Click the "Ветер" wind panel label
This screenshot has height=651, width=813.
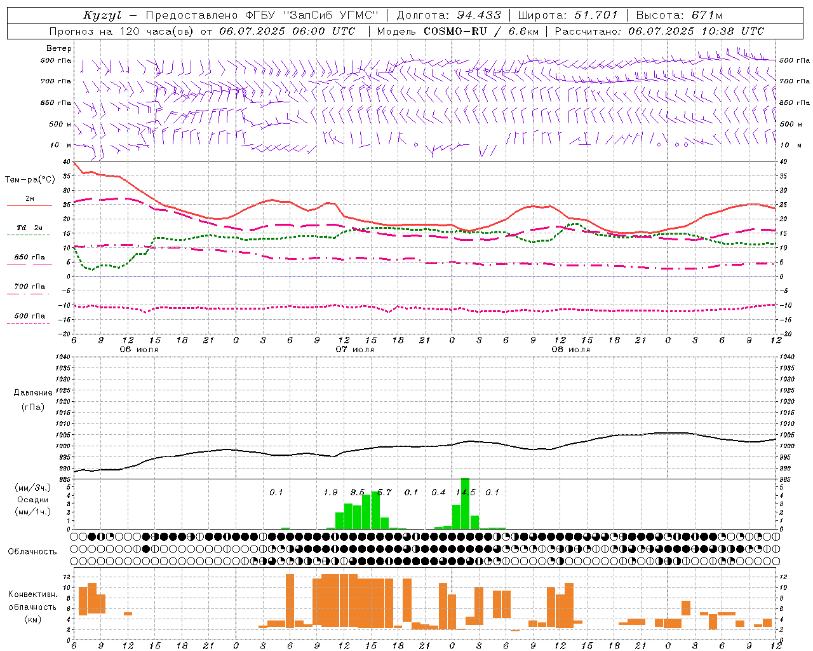pos(59,48)
